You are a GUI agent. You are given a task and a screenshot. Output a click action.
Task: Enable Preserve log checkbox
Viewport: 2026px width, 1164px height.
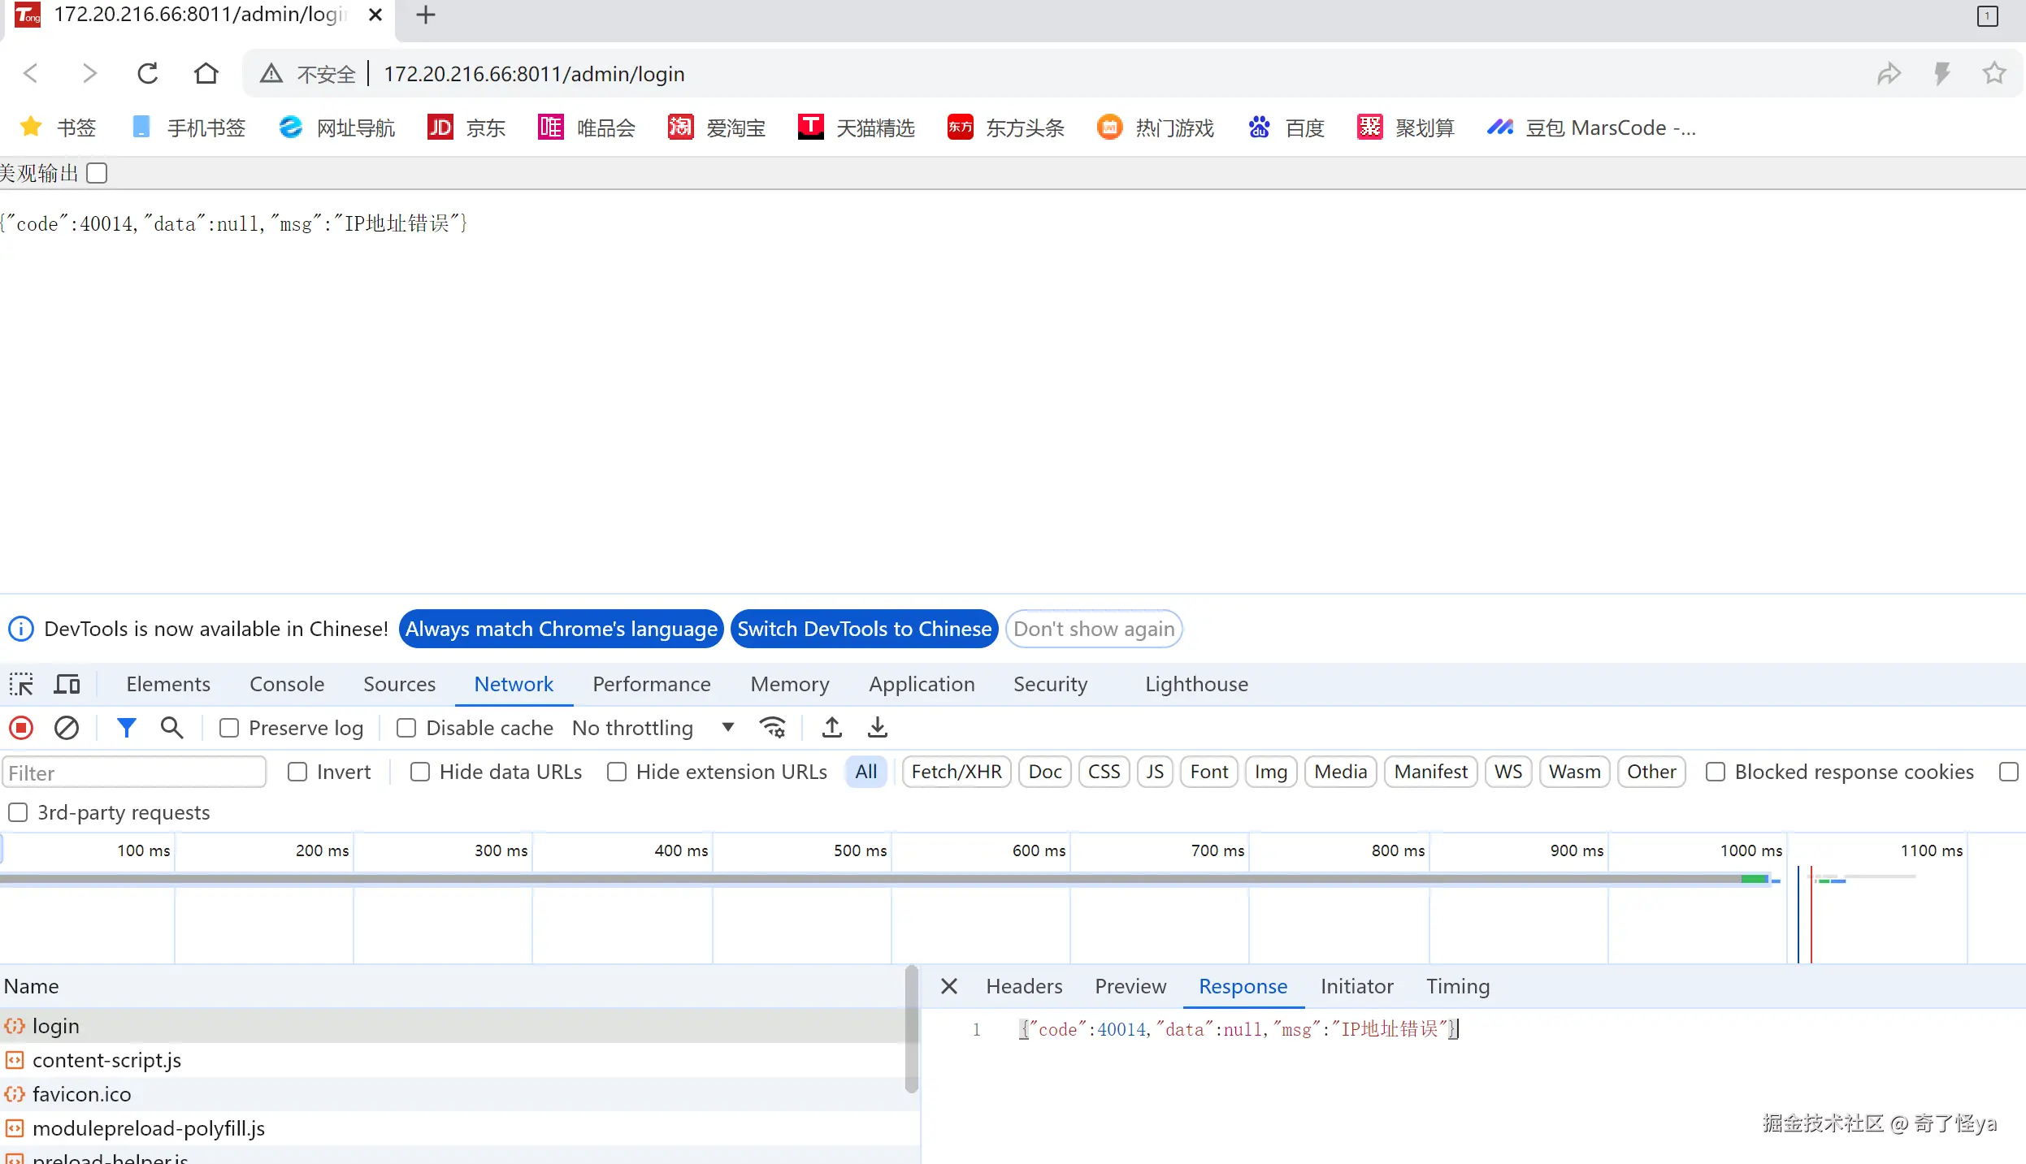coord(229,728)
